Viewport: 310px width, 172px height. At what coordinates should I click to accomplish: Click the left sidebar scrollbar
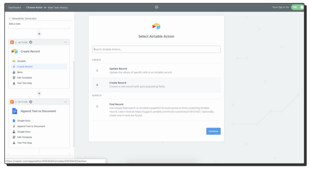click(x=74, y=104)
